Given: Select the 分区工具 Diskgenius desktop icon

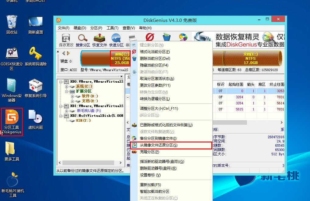Looking at the screenshot, I should point(12,122).
